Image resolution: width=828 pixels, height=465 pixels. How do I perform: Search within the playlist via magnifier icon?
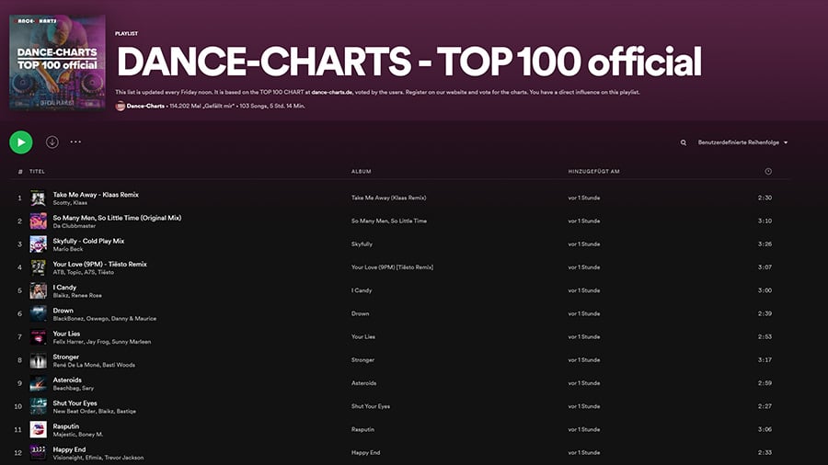684,142
